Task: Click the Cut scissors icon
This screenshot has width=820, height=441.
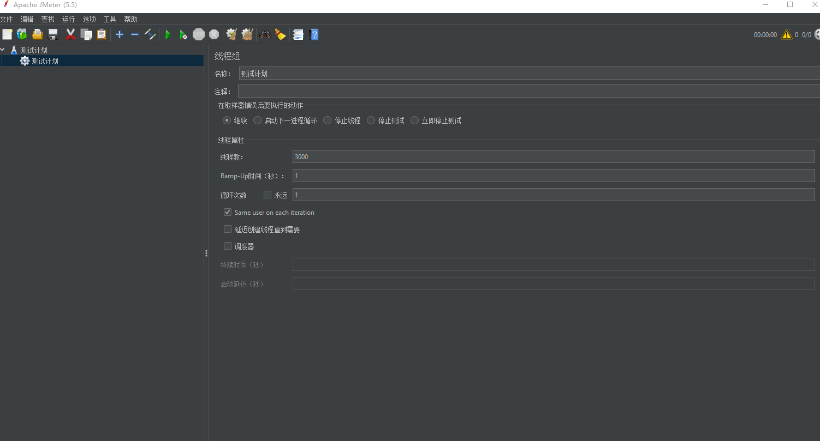Action: [x=70, y=34]
